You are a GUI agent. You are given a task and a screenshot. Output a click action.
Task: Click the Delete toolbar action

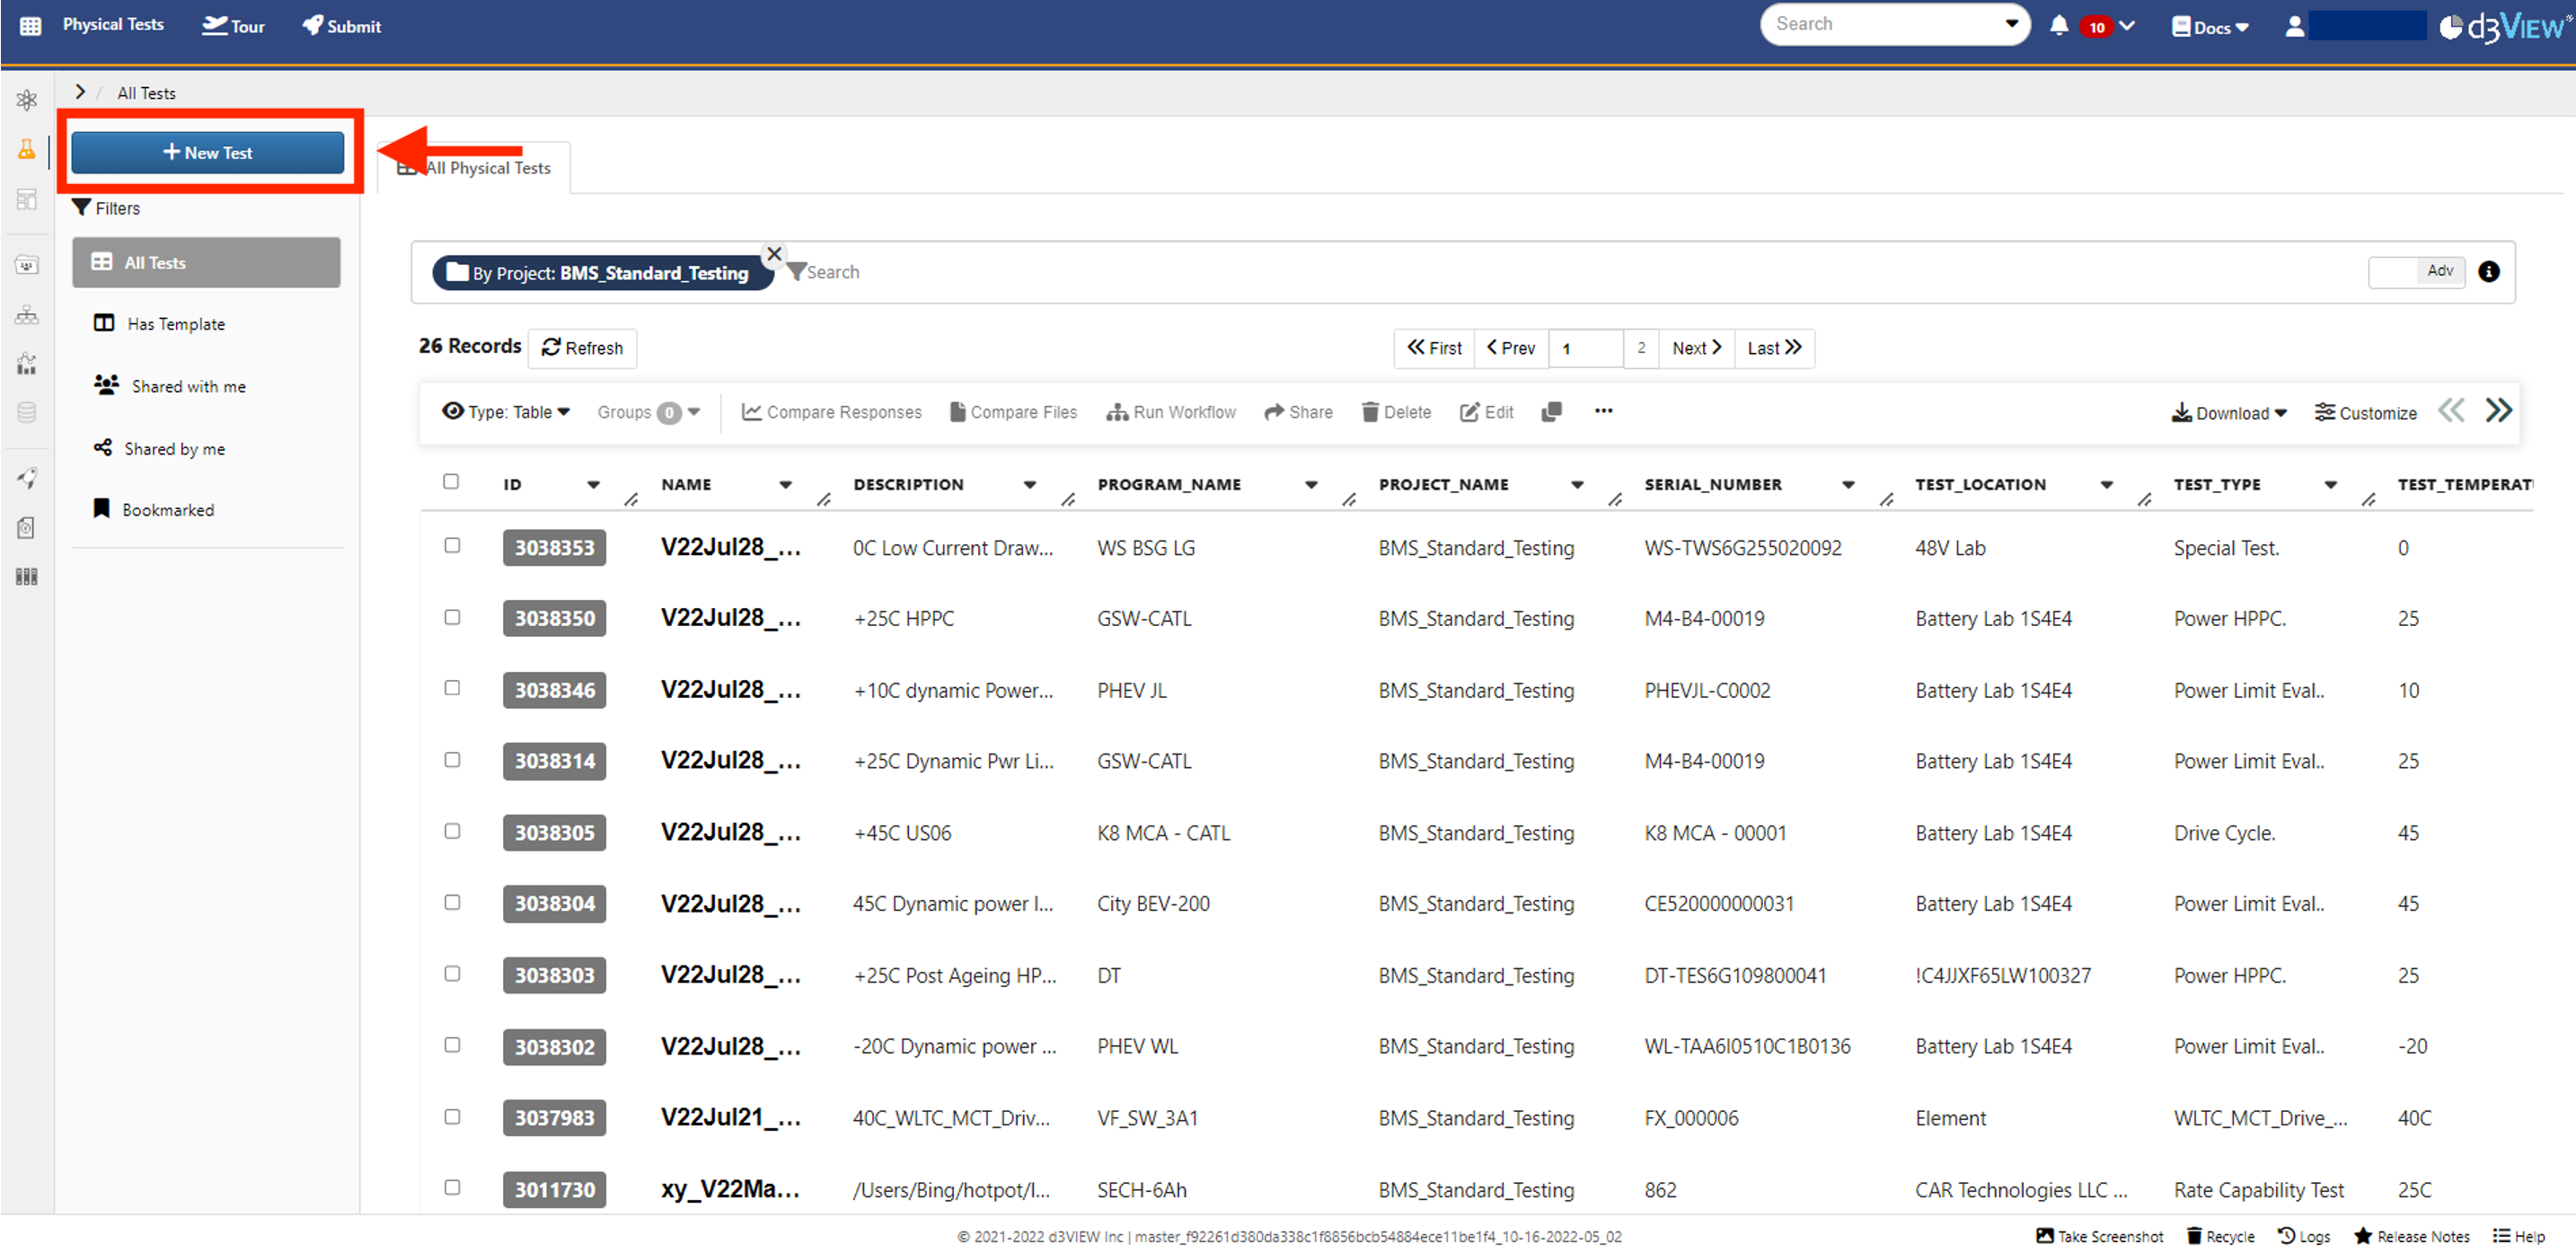click(x=1396, y=412)
